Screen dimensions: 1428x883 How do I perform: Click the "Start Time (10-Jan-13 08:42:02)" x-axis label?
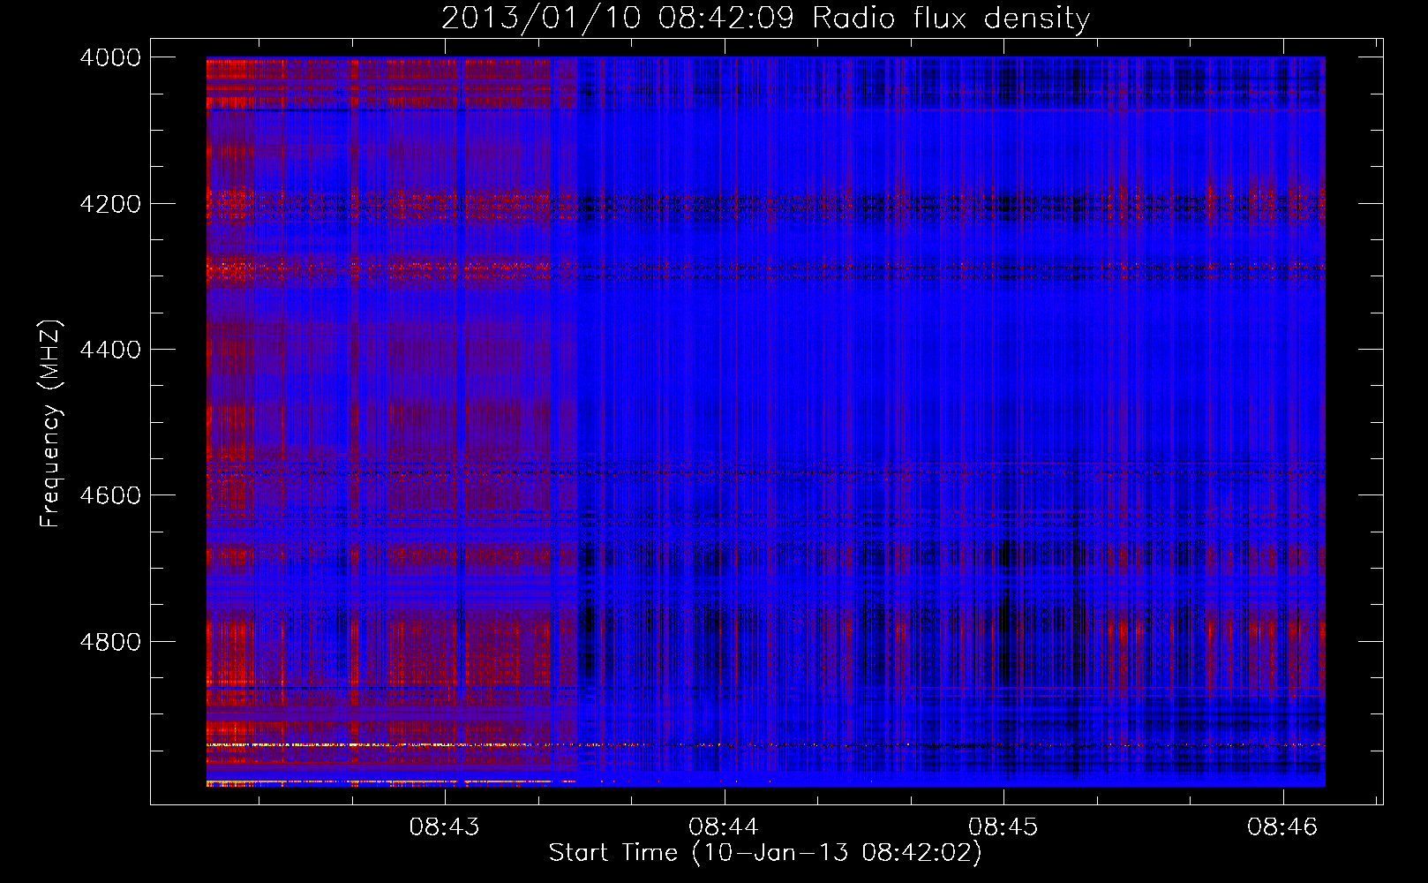point(765,853)
